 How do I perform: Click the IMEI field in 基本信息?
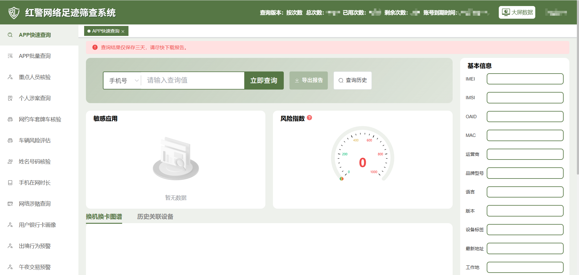point(525,79)
